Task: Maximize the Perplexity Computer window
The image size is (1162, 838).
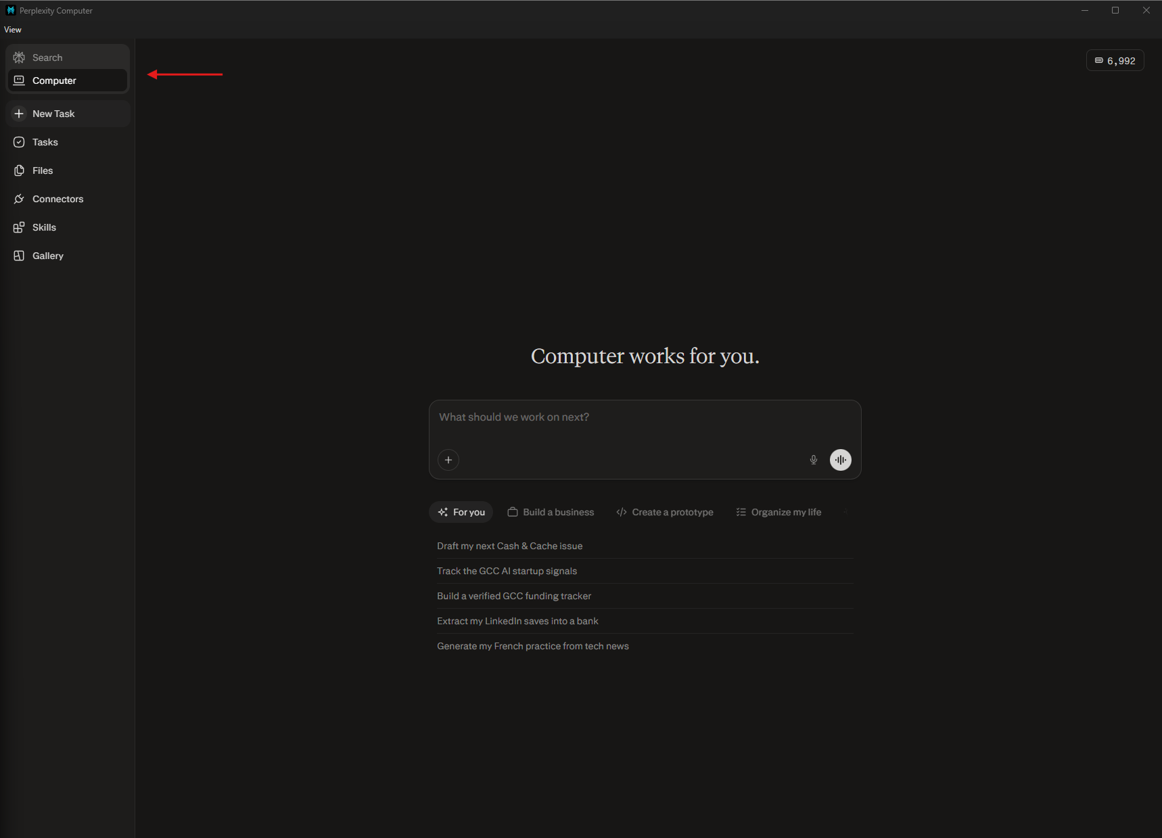Action: coord(1115,10)
